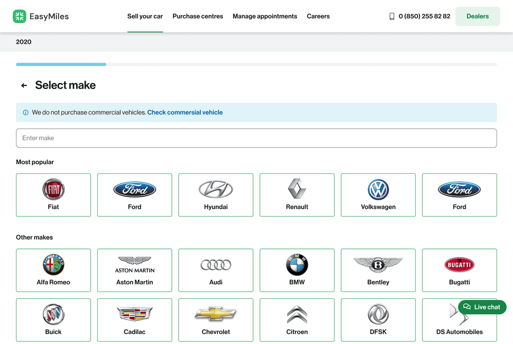Select the Audi make card
The height and width of the screenshot is (344, 513).
(216, 270)
